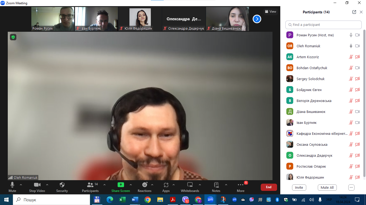Image resolution: width=366 pixels, height=205 pixels.
Task: Stop my video camera
Action: [x=37, y=185]
